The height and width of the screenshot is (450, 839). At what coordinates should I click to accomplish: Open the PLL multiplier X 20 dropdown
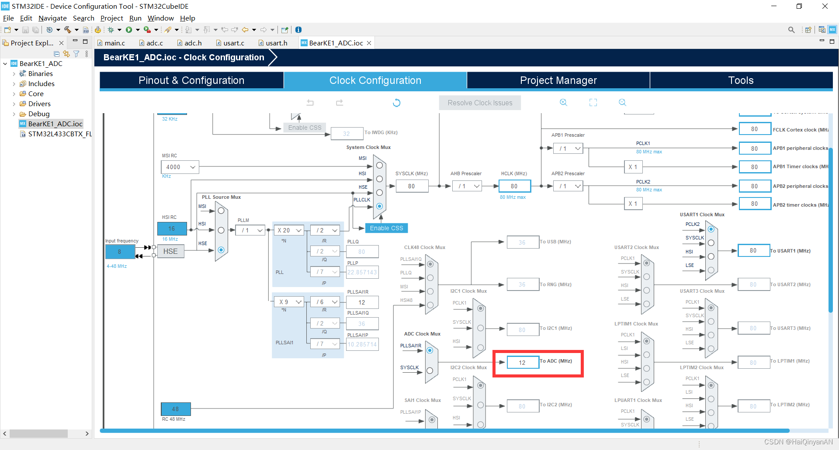click(x=289, y=230)
